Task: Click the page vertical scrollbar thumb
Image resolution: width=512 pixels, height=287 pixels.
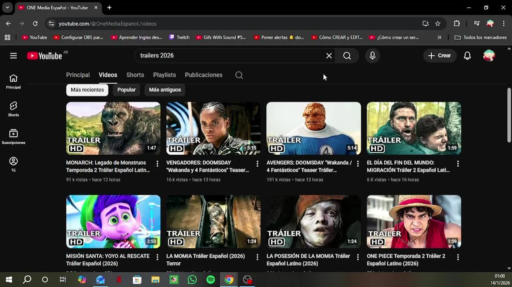Action: coord(509,115)
